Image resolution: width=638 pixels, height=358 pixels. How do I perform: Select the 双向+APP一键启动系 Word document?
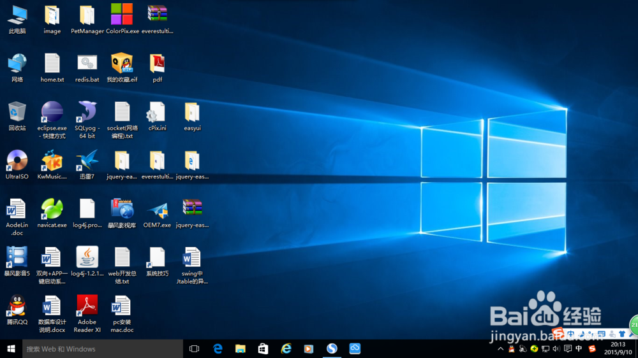52,266
